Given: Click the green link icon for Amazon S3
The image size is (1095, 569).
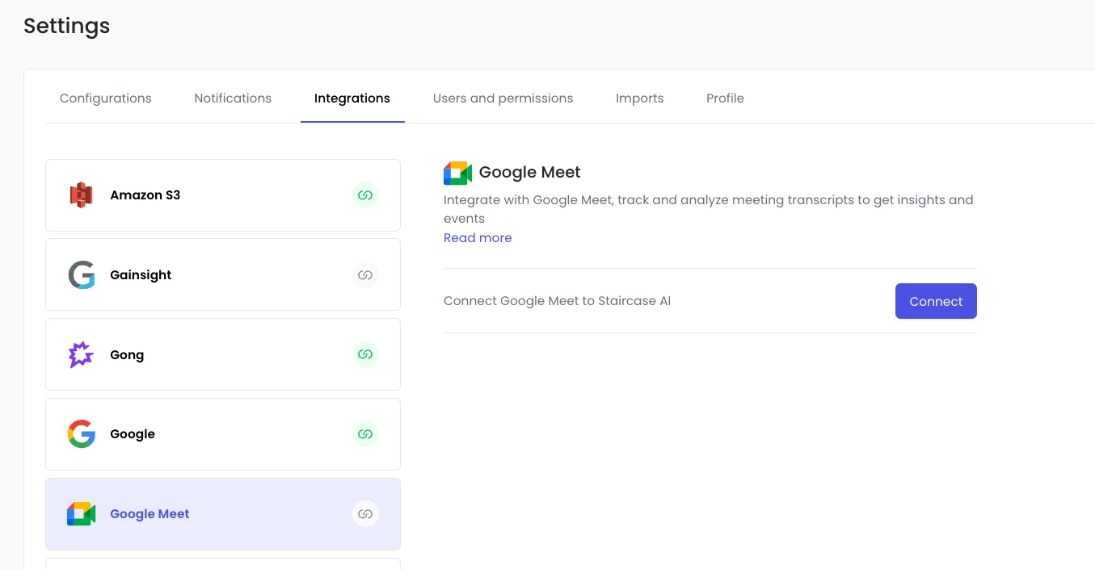Looking at the screenshot, I should pos(365,195).
